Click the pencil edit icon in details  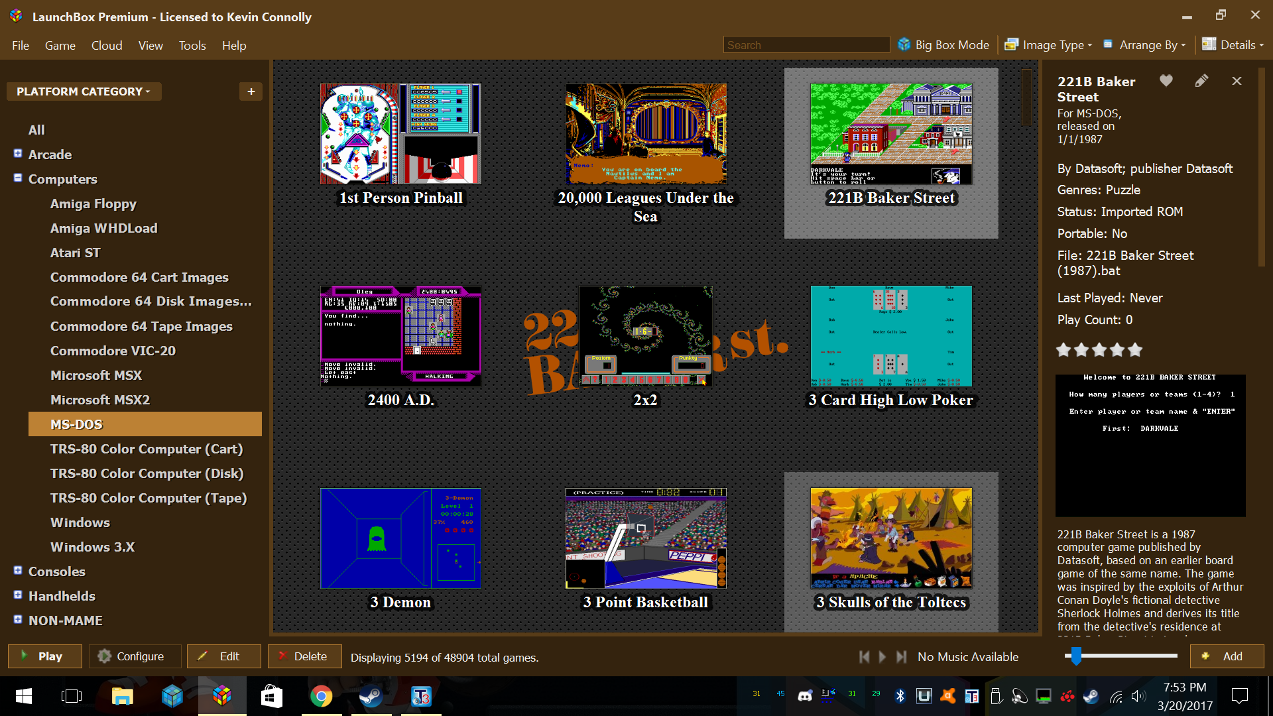(x=1201, y=81)
